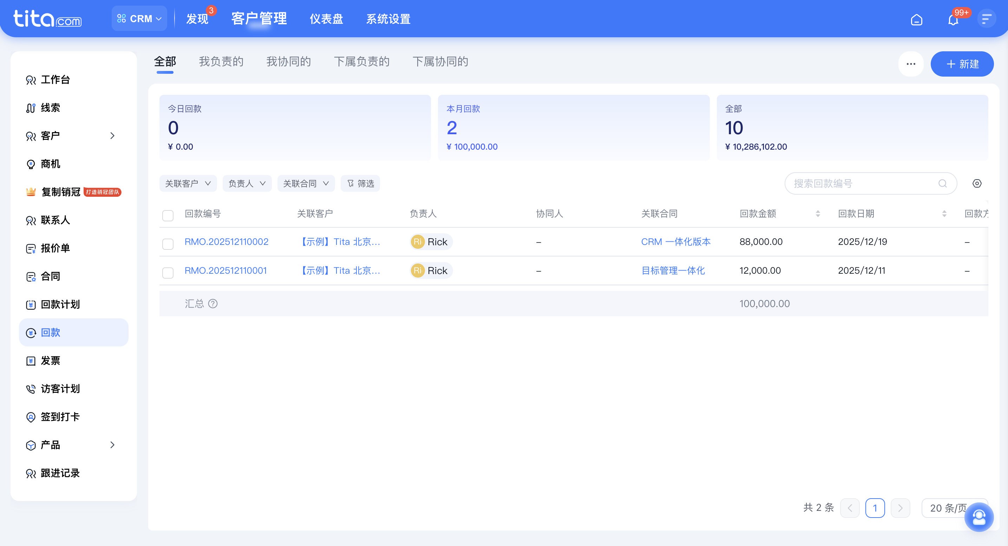Open 回款计划 in the sidebar

[73, 304]
